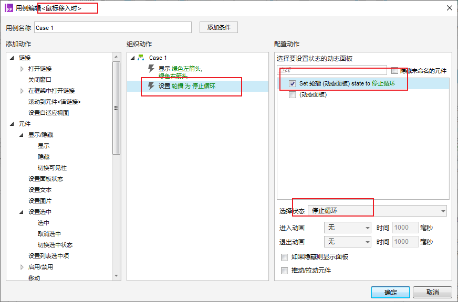Image resolution: width=458 pixels, height=302 pixels.
Task: Collapse the 设置选中 group
Action: (22, 212)
